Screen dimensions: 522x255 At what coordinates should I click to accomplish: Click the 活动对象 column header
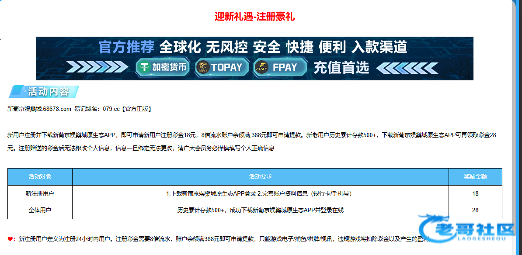tap(40, 176)
